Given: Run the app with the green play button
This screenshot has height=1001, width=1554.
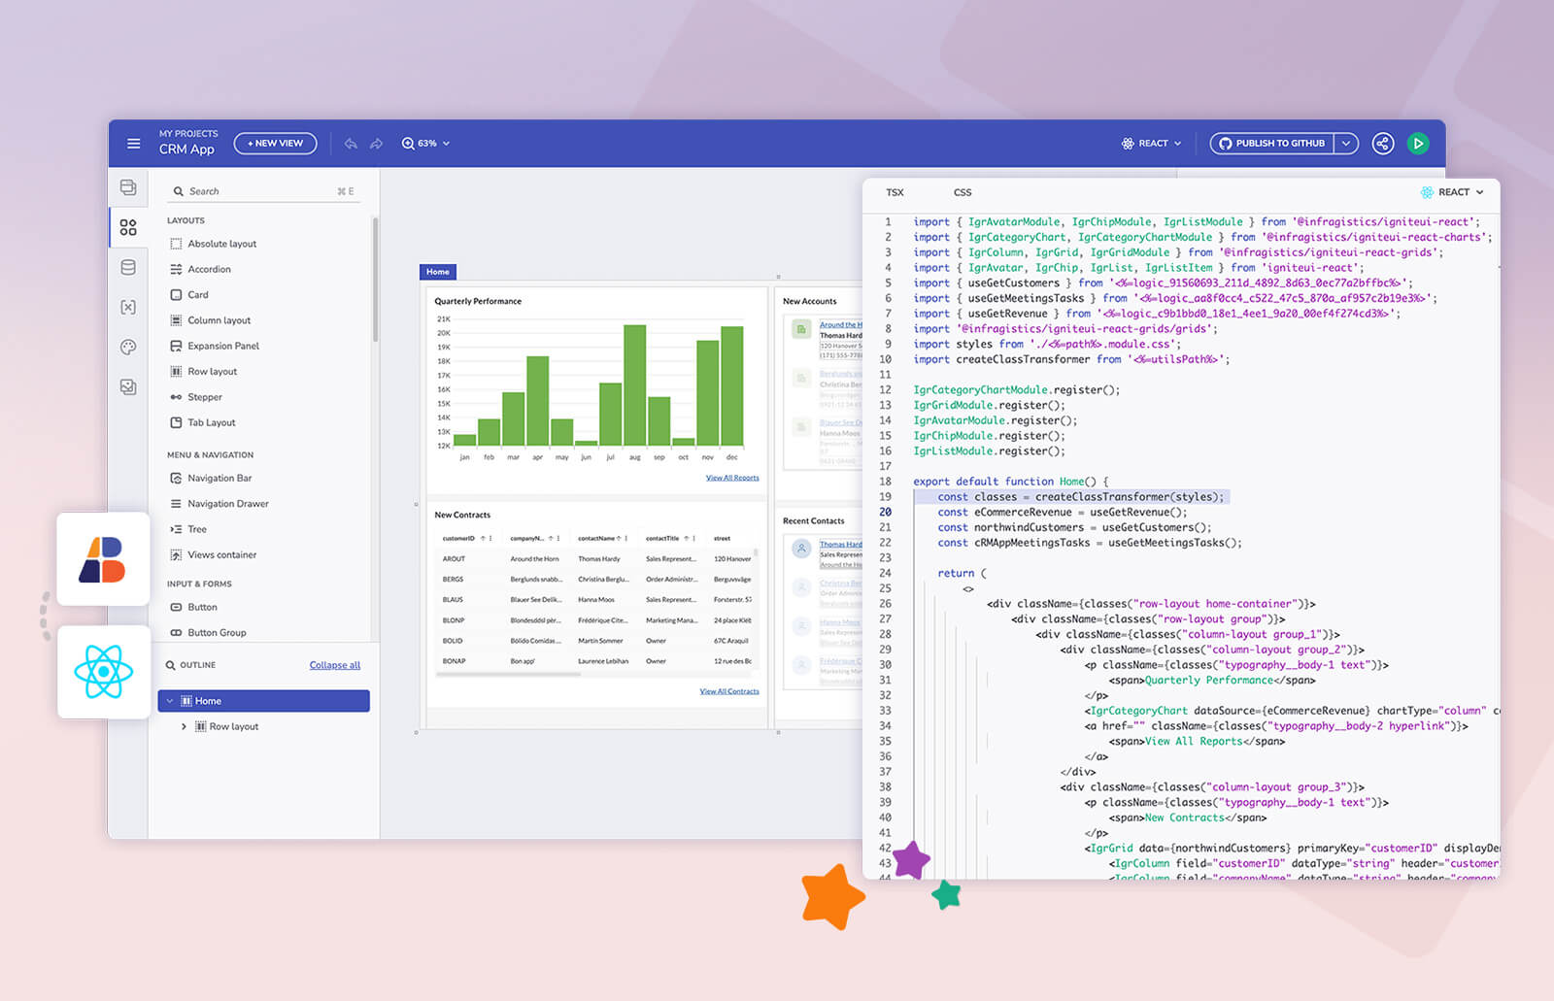Looking at the screenshot, I should point(1419,143).
